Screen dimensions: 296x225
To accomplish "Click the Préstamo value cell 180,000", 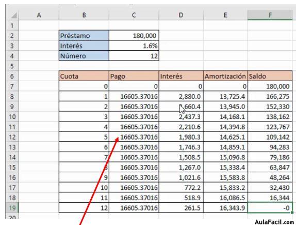I will [134, 36].
